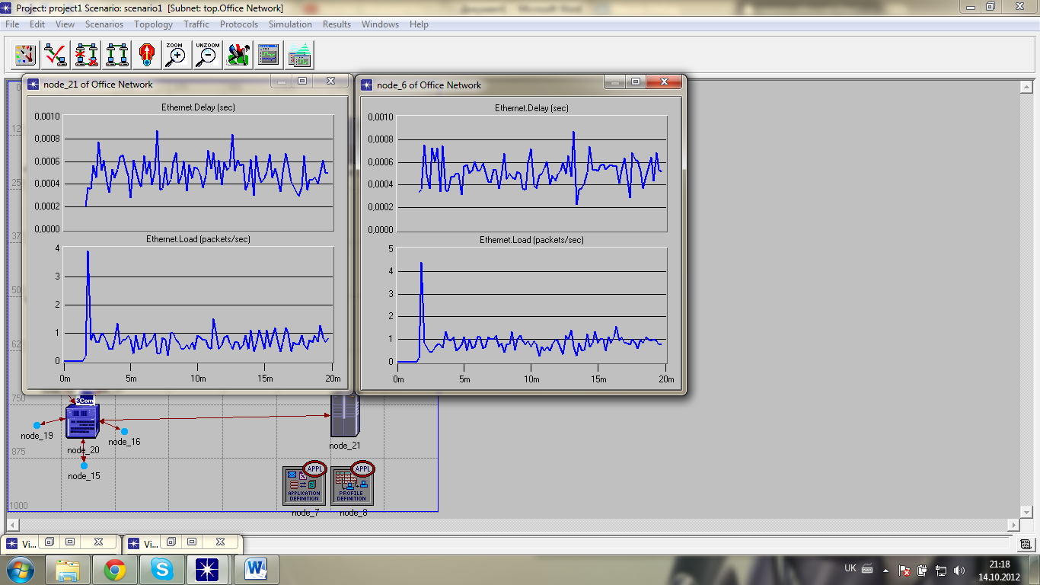Image resolution: width=1040 pixels, height=585 pixels.
Task: Go to parent subnet using toolbar icon
Action: pos(146,55)
